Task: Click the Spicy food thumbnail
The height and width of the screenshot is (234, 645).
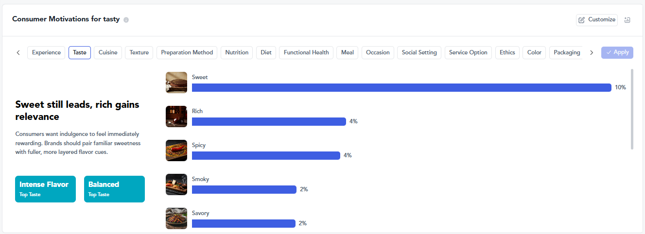Action: [176, 150]
